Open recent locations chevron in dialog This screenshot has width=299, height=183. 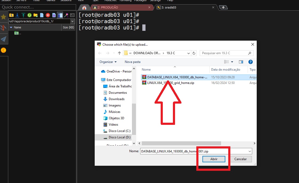pyautogui.click(x=114, y=53)
